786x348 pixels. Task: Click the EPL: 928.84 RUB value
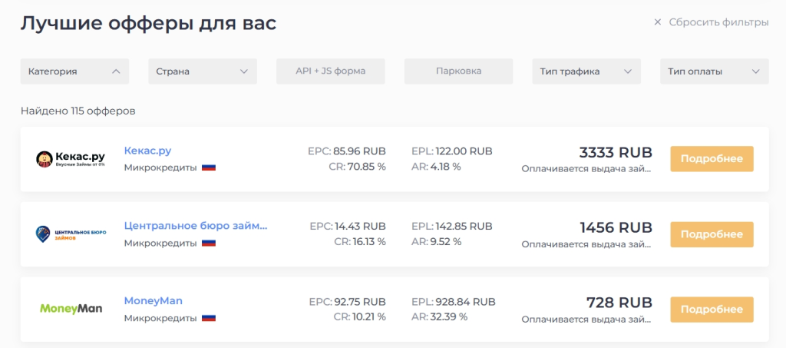[453, 302]
